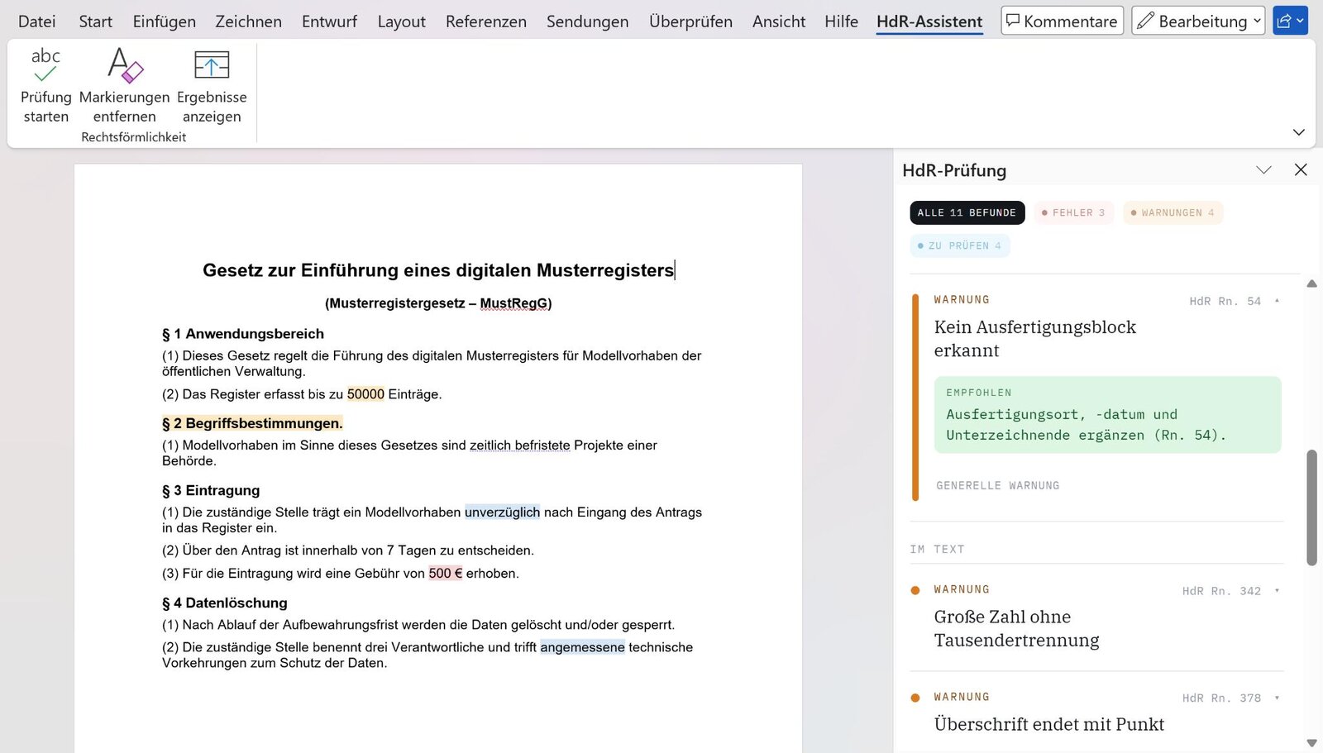Close the HdR-Prüfung pane

[1301, 169]
